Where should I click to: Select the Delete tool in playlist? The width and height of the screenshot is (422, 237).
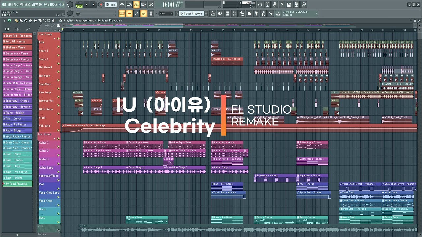point(26,21)
